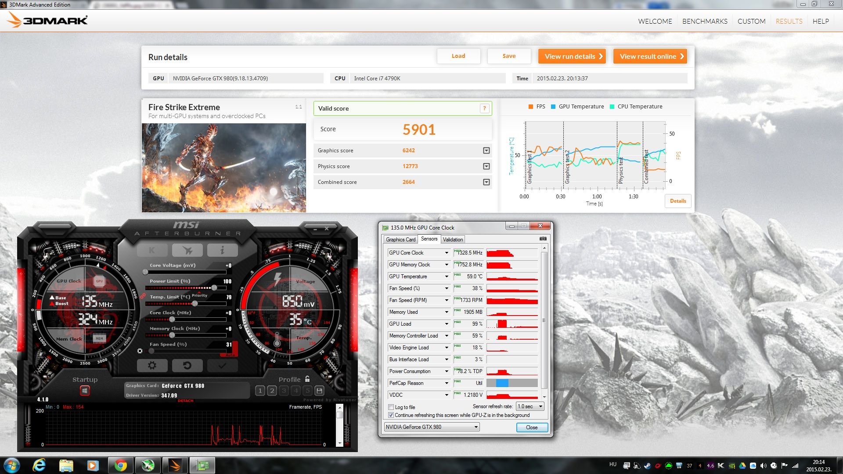Image resolution: width=843 pixels, height=474 pixels.
Task: Open Sensor refresh rate dropdown
Action: point(530,406)
